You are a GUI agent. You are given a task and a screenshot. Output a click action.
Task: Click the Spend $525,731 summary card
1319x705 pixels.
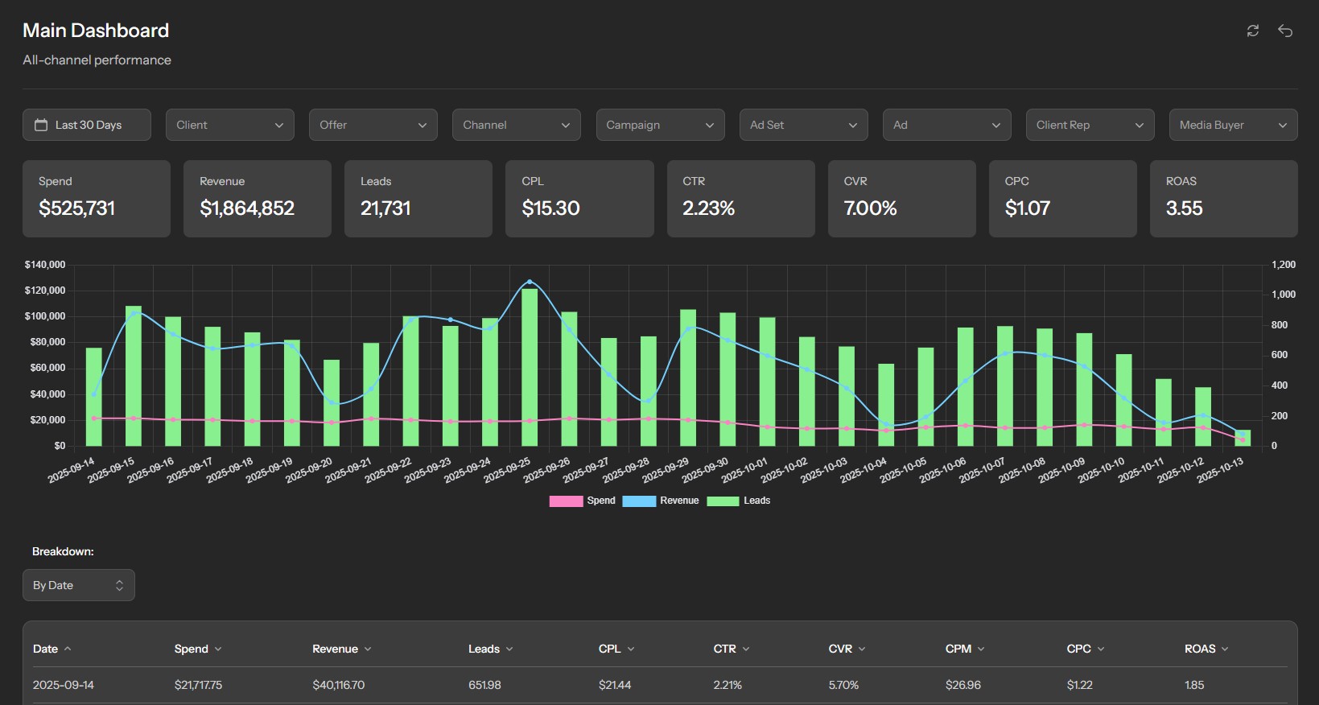click(97, 199)
